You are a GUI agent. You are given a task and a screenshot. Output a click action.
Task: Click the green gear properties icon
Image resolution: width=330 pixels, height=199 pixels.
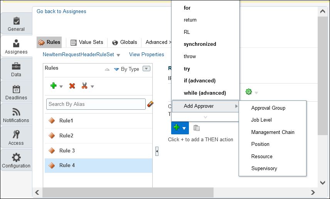click(x=249, y=92)
